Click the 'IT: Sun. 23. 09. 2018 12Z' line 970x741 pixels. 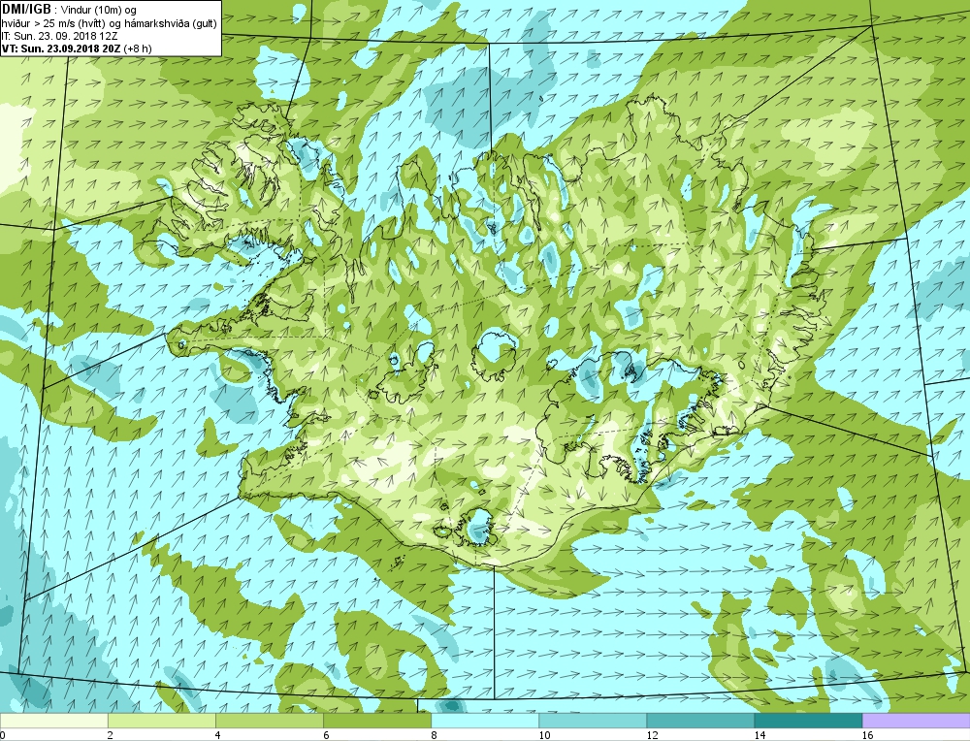[x=60, y=36]
